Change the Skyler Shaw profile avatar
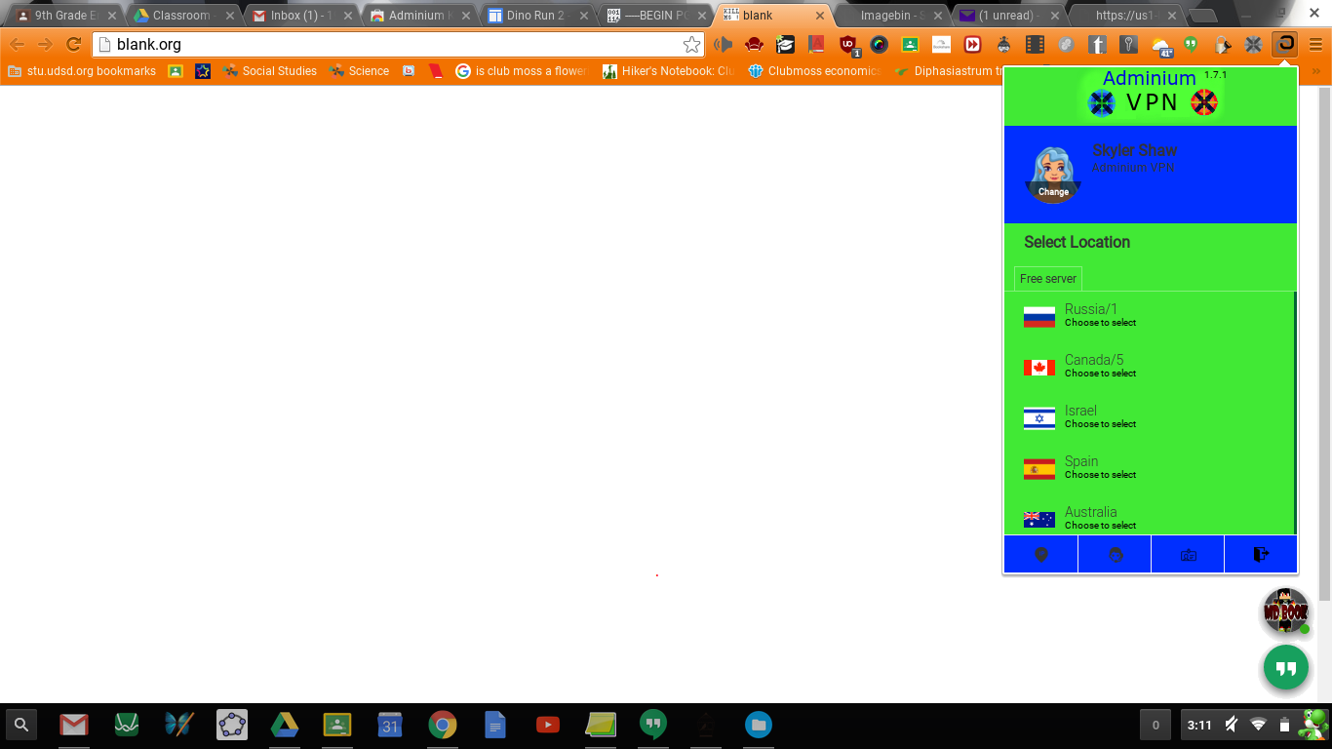Viewport: 1332px width, 749px height. coord(1053,176)
